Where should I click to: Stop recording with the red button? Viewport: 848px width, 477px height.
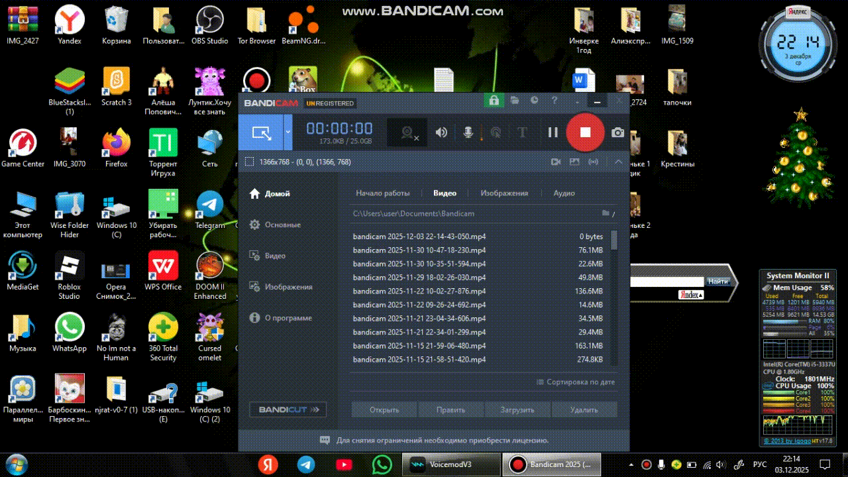point(585,132)
